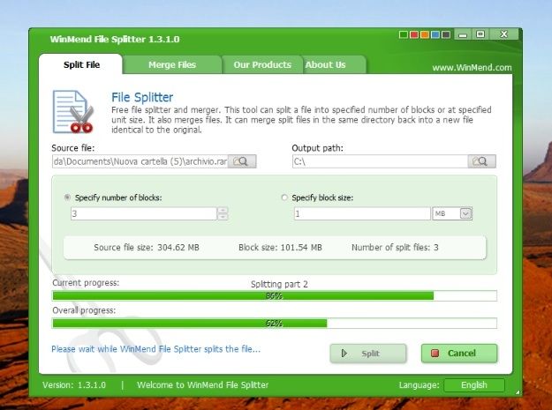Click the Please wait while WinMend message
This screenshot has width=552, height=410.
click(156, 349)
